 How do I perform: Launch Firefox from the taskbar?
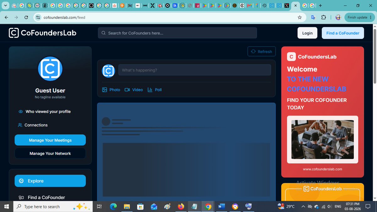181,207
